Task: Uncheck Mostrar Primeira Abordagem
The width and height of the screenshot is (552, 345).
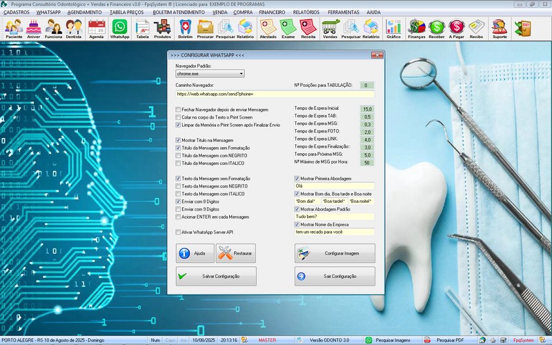Action: click(x=297, y=179)
